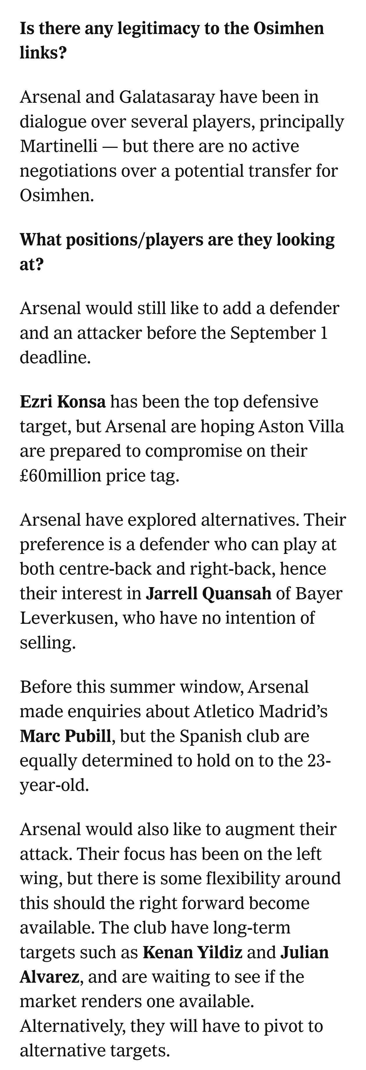Click the sentence 'Alternatively, they will have to pivot'
The height and width of the screenshot is (1070, 366).
point(171,1038)
